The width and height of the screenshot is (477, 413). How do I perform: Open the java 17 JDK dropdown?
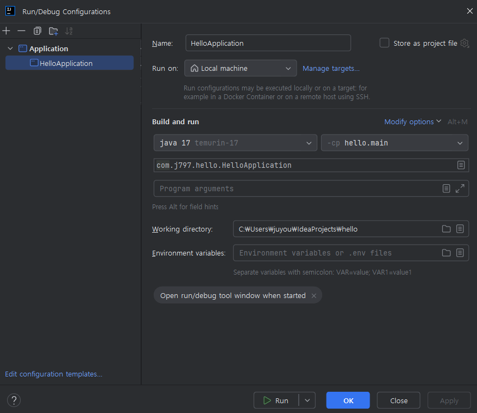[x=235, y=143]
